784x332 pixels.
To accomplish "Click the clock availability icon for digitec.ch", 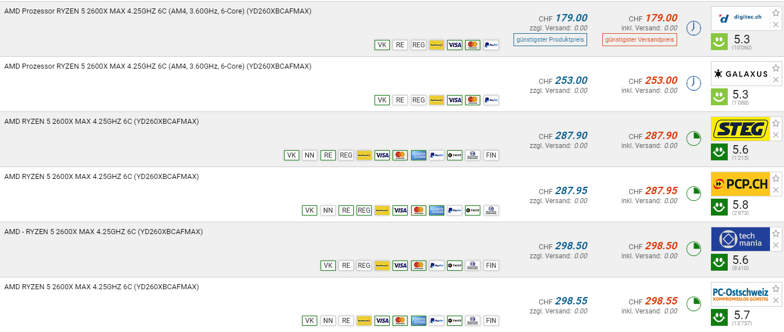I will (694, 28).
